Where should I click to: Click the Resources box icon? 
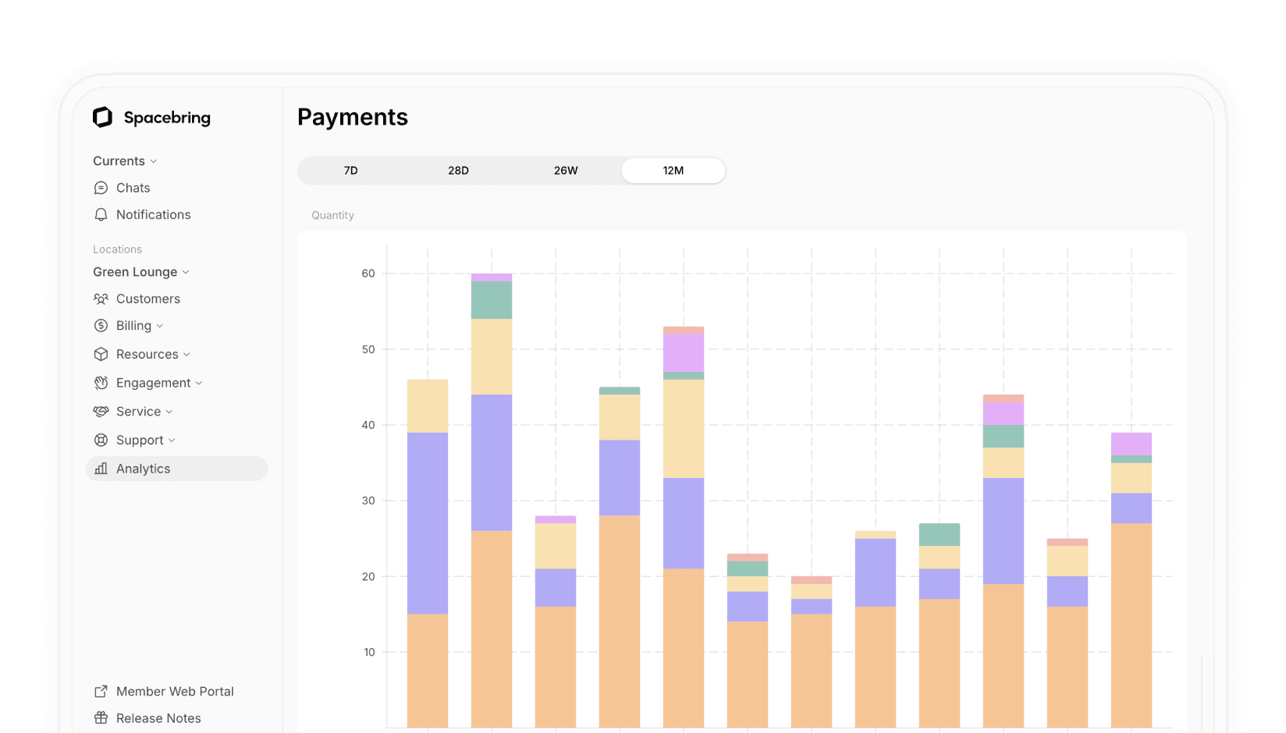click(101, 354)
